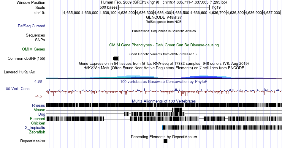Click the -4.5 PhyloP lower limit value
Image resolution: width=282 pixels, height=148 pixels.
[39, 96]
